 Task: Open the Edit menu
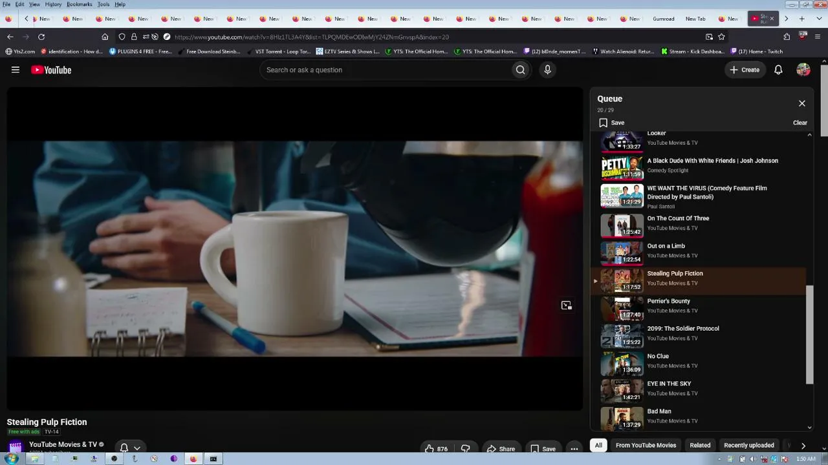point(19,4)
